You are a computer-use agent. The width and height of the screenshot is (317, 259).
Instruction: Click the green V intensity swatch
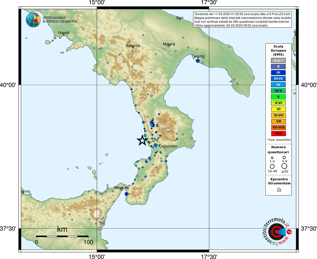point(278,97)
